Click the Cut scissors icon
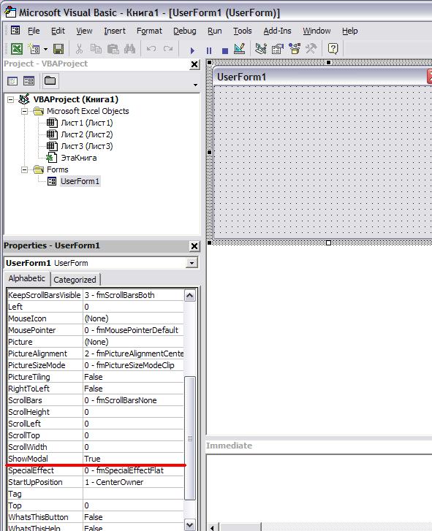The image size is (432, 531). (79, 49)
